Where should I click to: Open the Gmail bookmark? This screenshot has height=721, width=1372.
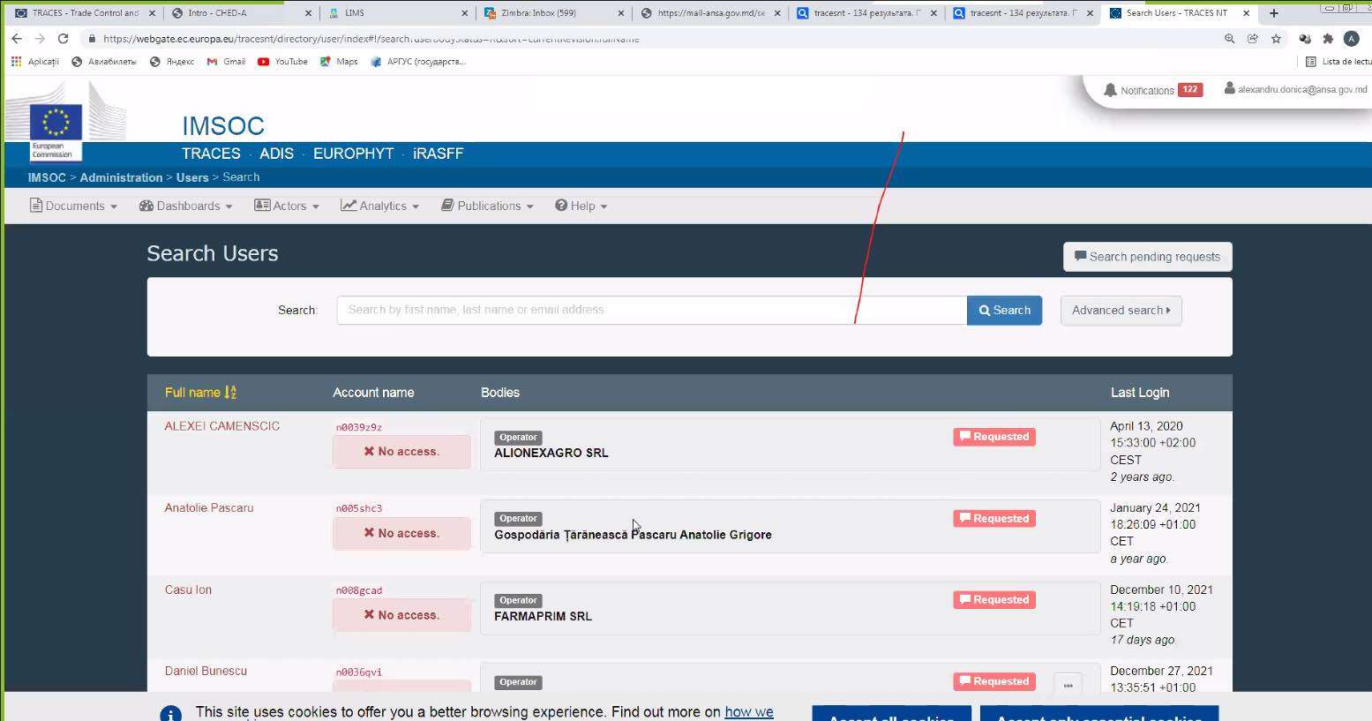[x=226, y=62]
